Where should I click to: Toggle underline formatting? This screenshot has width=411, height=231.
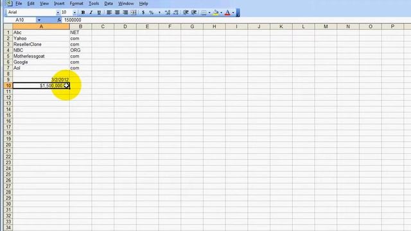[99, 12]
